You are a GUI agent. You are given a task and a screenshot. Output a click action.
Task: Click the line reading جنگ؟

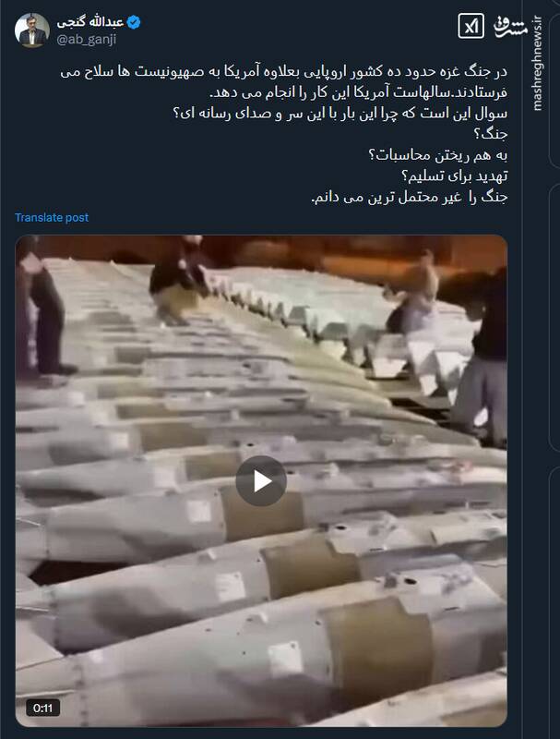click(491, 134)
